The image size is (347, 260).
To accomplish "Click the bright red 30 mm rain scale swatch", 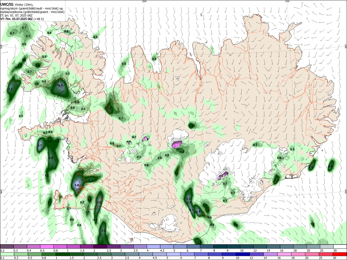I will [340, 254].
